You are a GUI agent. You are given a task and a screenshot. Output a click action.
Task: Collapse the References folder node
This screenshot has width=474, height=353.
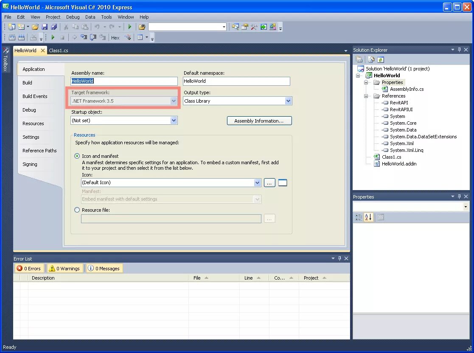(x=366, y=96)
